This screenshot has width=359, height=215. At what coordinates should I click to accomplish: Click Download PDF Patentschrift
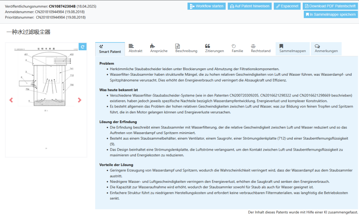[330, 6]
